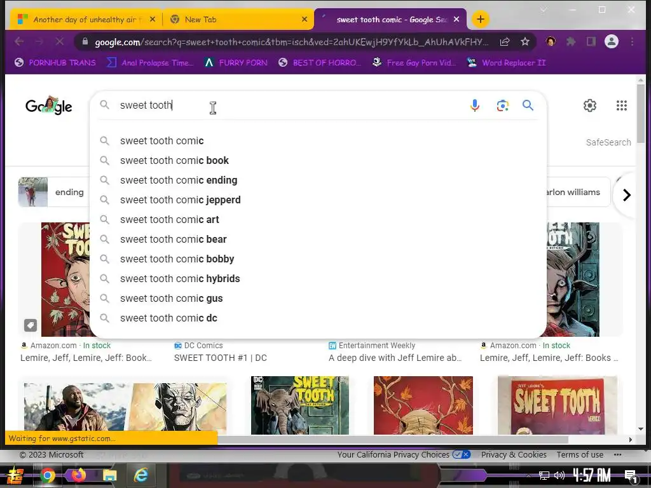Open DC Comics SWEET TOOTH #1 result
651x488 pixels.
tap(220, 358)
